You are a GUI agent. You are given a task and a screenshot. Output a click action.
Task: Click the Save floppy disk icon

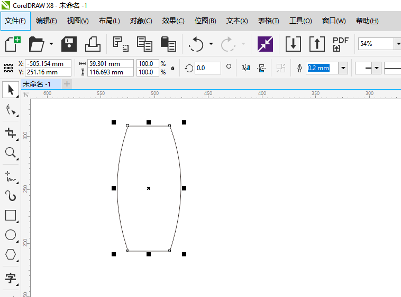(69, 44)
